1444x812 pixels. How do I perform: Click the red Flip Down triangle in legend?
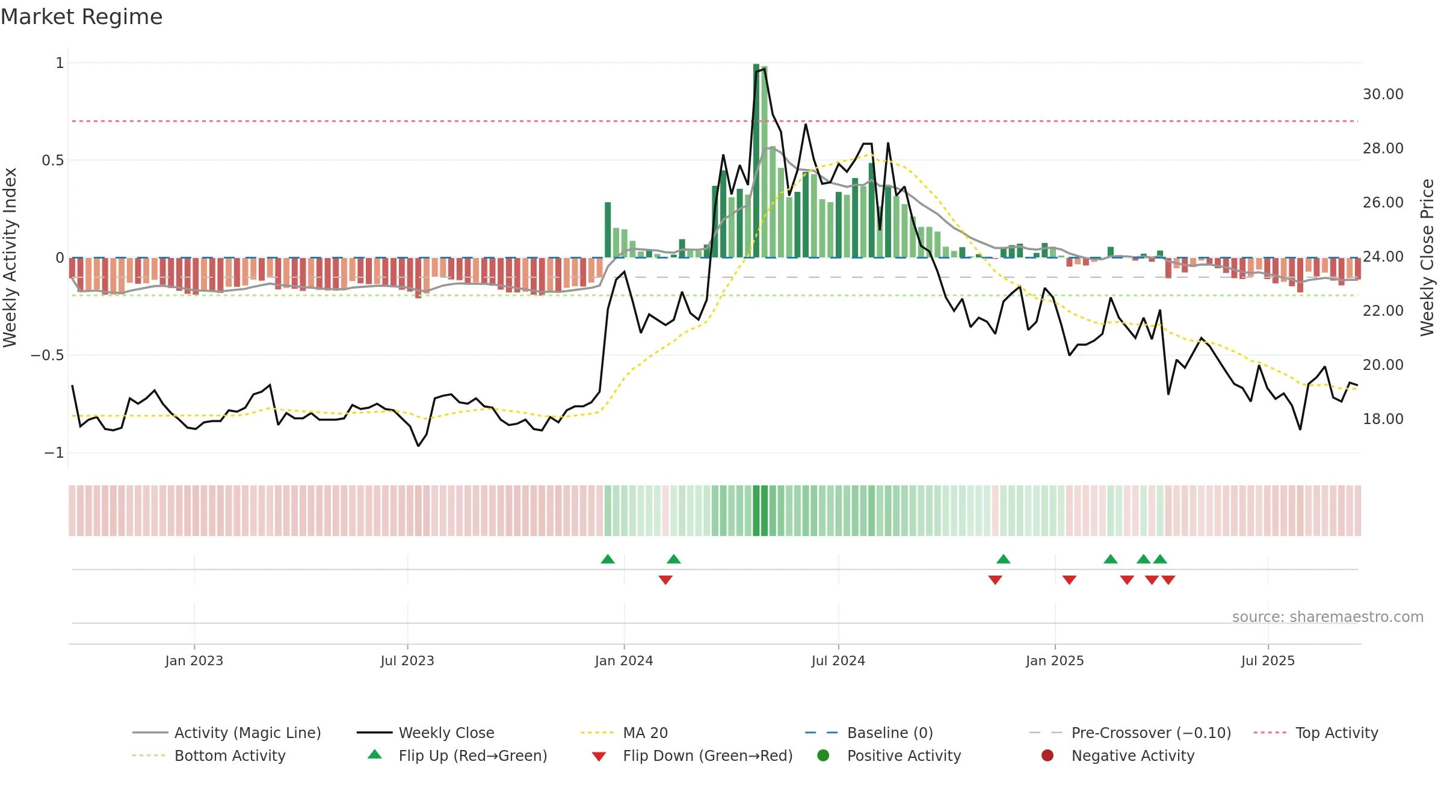(x=599, y=757)
